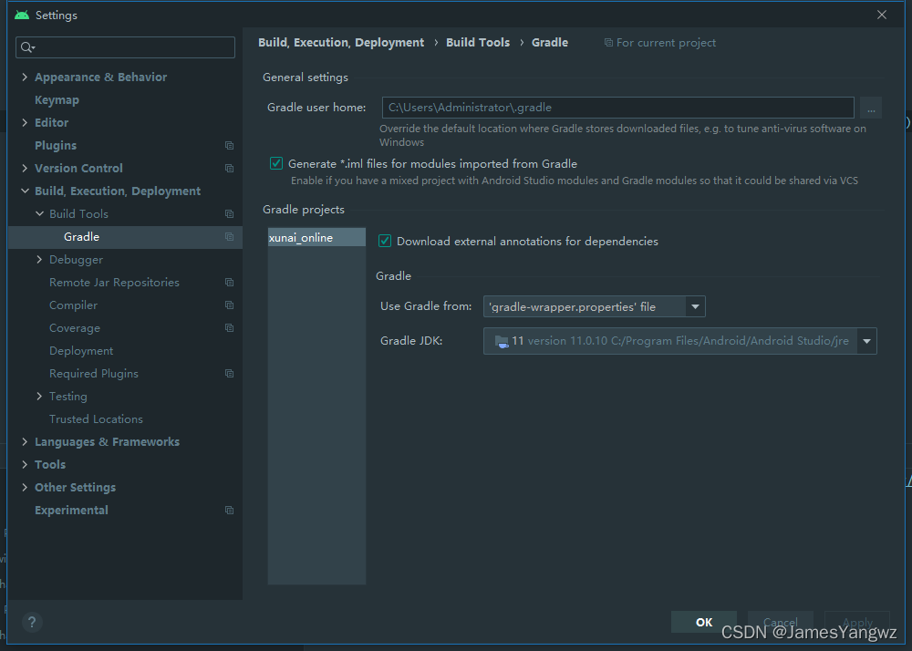Click the project-level icon beside Coverage
Image resolution: width=912 pixels, height=651 pixels.
[229, 328]
